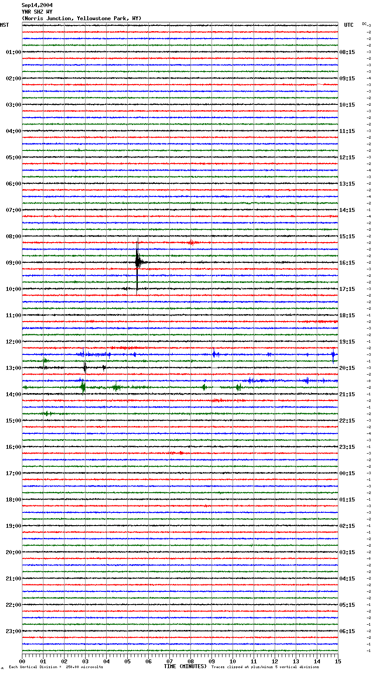This screenshot has width=373, height=673.
Task: Click the UTC column header
Action: point(348,25)
